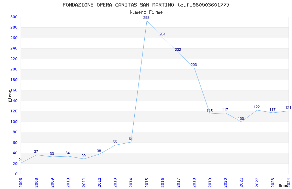
Task: Click the y-axis value 300
Action: pos(14,17)
